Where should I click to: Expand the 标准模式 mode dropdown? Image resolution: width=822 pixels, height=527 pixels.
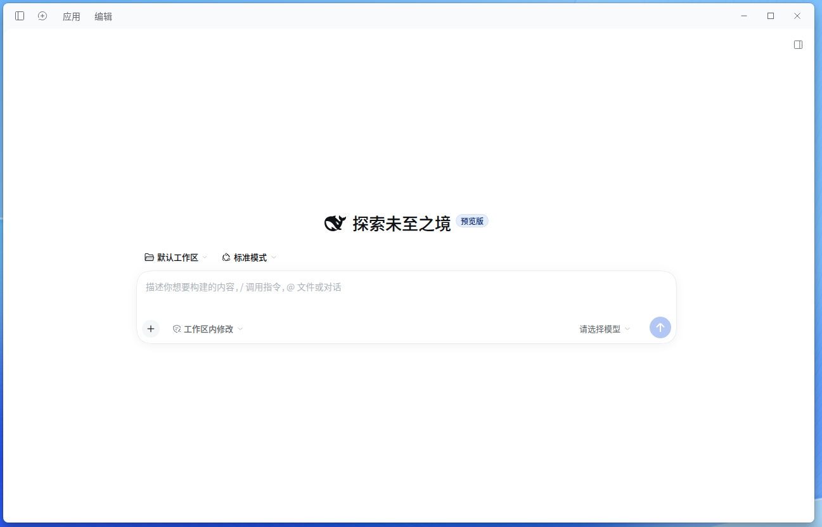coord(249,258)
